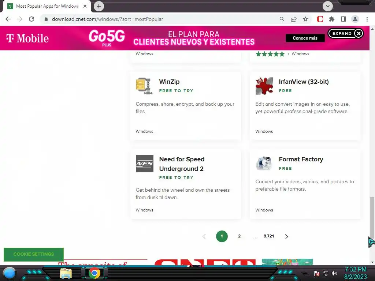This screenshot has width=375, height=281.
Task: Click the address bar URL
Action: click(x=108, y=19)
